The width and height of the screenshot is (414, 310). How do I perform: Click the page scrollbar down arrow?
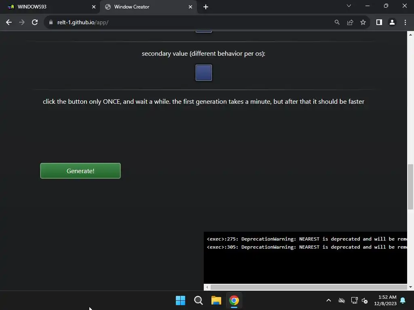click(x=410, y=287)
